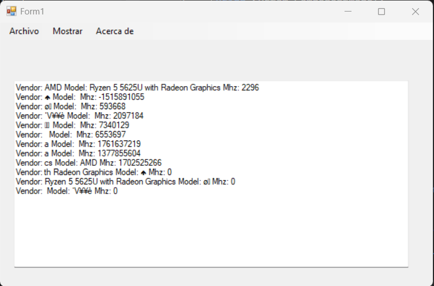Open the Archivo menu

coord(24,31)
